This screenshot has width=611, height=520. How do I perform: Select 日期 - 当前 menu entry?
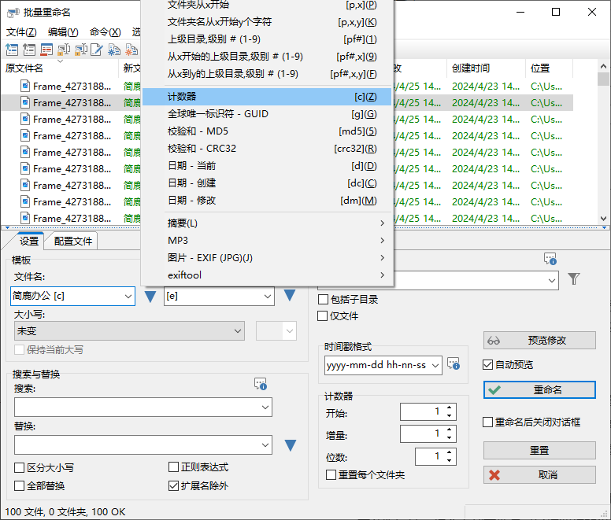(x=268, y=166)
